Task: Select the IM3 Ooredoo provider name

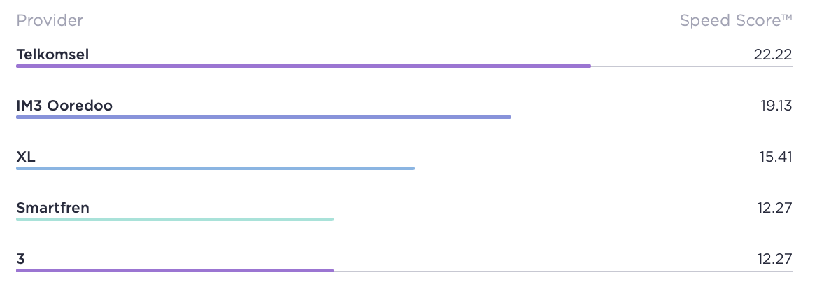Action: 64,106
